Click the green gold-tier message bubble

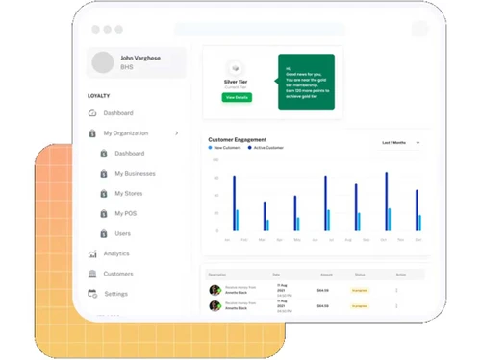tap(306, 83)
